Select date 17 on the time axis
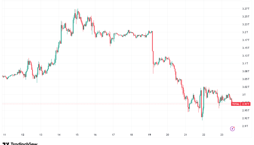The height and width of the screenshot is (145, 254). pos(113,135)
